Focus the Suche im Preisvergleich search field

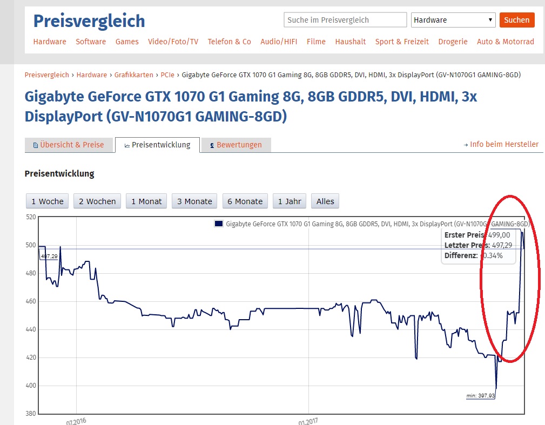pos(345,20)
